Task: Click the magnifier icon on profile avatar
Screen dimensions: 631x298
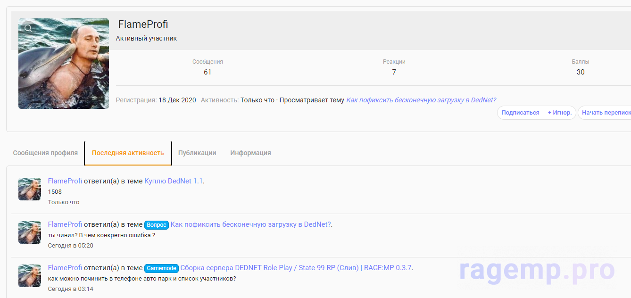Action: [x=28, y=28]
